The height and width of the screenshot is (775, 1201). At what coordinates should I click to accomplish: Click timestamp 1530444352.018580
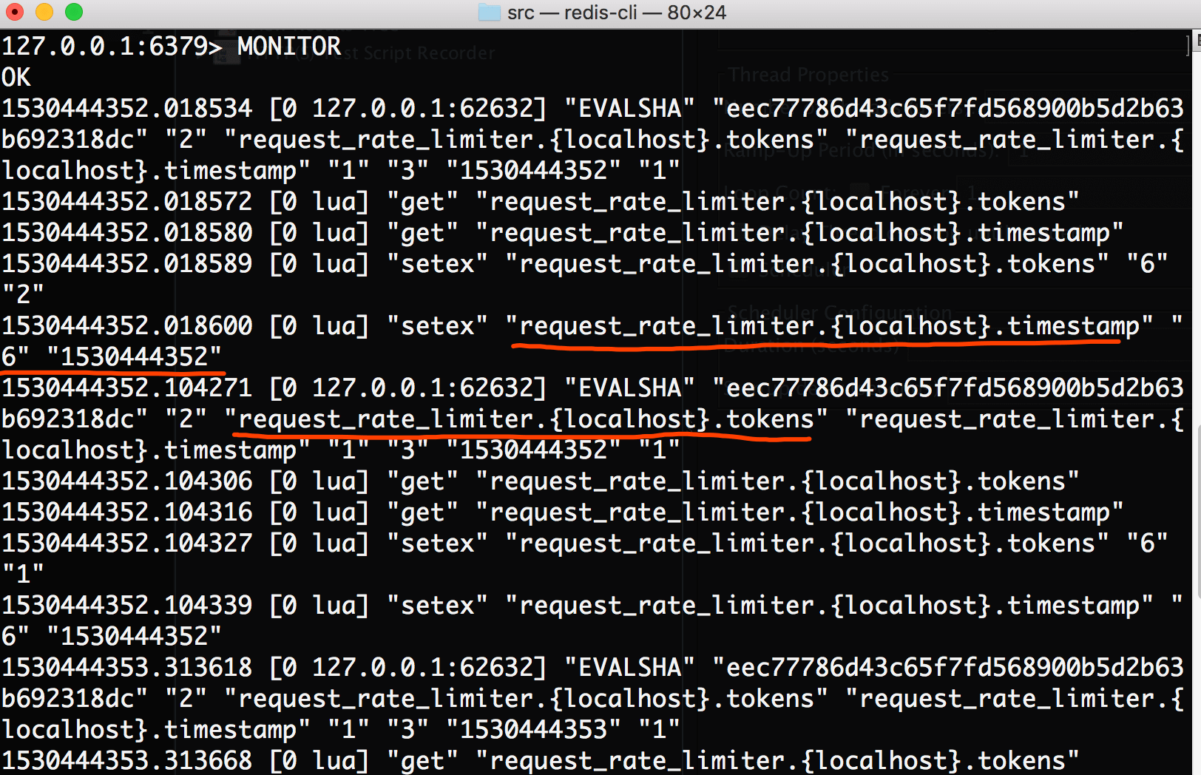(x=127, y=233)
